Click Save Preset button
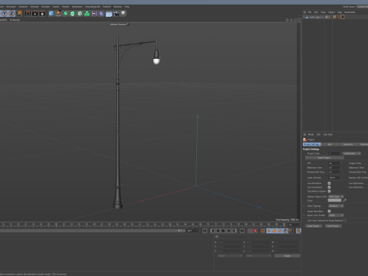Image resolution: width=368 pixels, height=276 pixels. (x=333, y=226)
